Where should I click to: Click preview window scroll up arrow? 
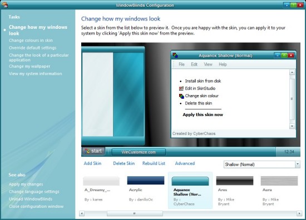pyautogui.click(x=292, y=72)
